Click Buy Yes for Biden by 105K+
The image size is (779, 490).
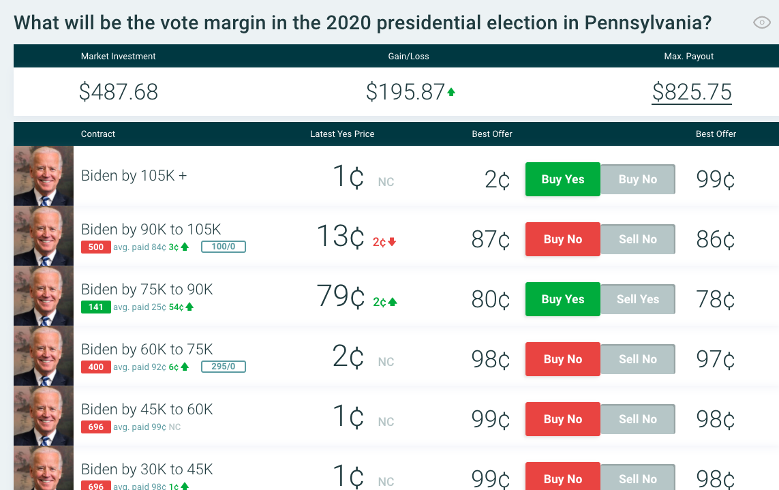pos(562,179)
